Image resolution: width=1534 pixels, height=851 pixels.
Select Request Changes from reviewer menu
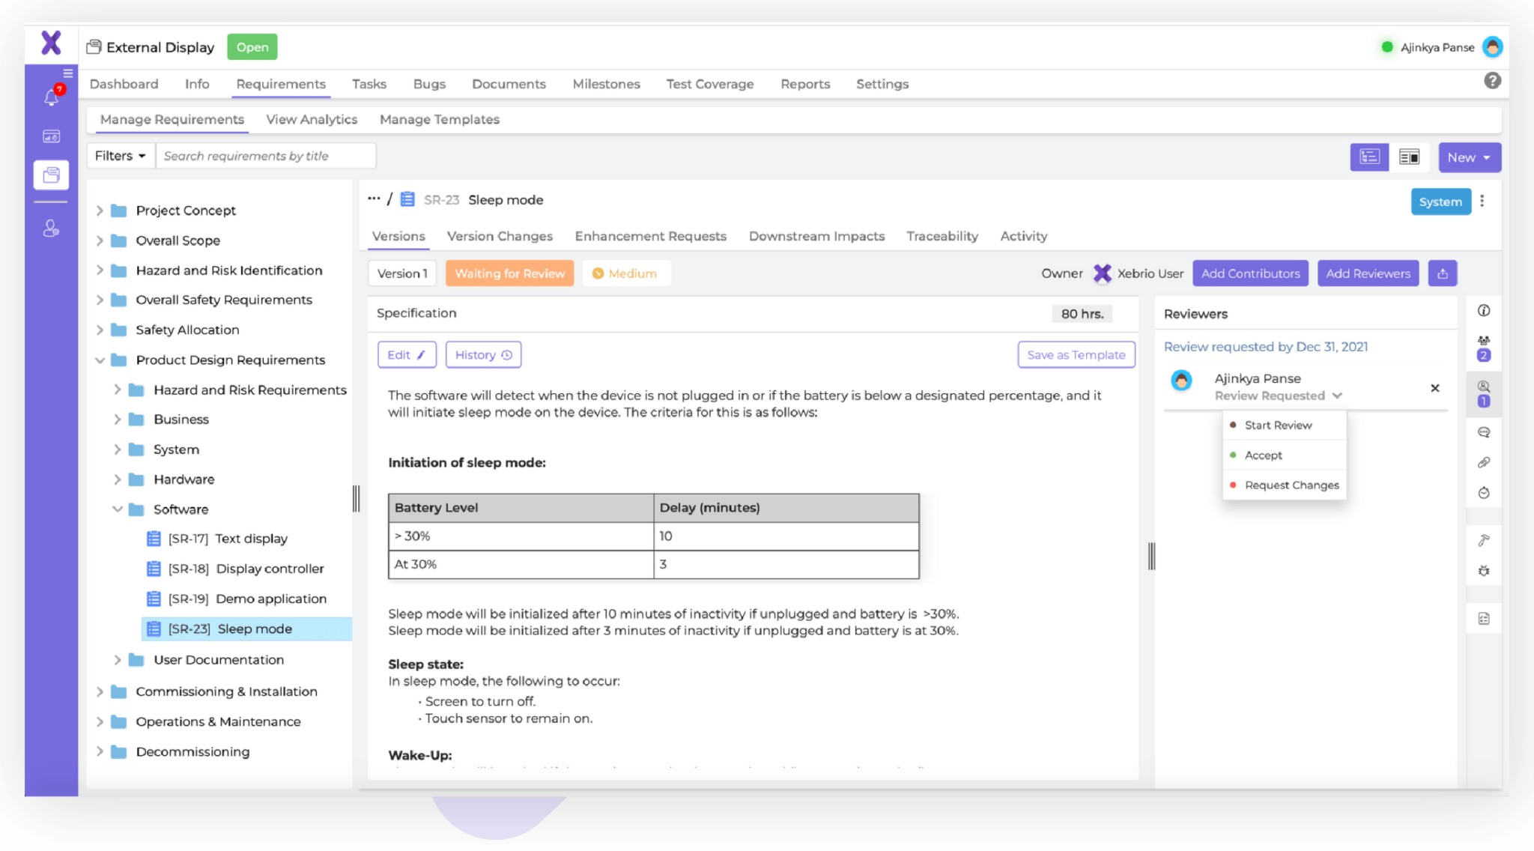tap(1290, 484)
